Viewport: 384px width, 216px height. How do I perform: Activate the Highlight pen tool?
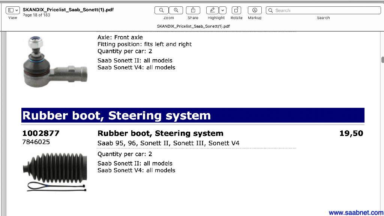pyautogui.click(x=212, y=10)
